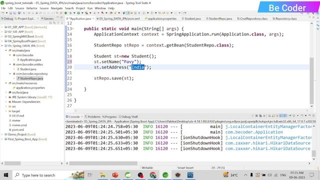Screen dimensions: 320x180
Task: Open the Window menu
Action: [x=100, y=8]
